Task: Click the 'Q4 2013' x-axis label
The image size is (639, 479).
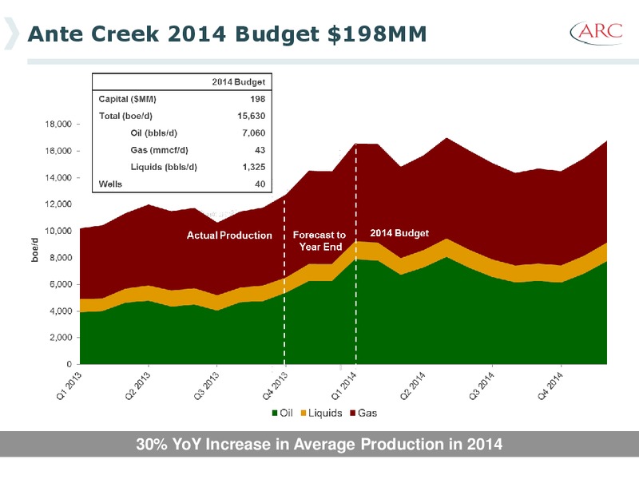Action: (x=275, y=386)
